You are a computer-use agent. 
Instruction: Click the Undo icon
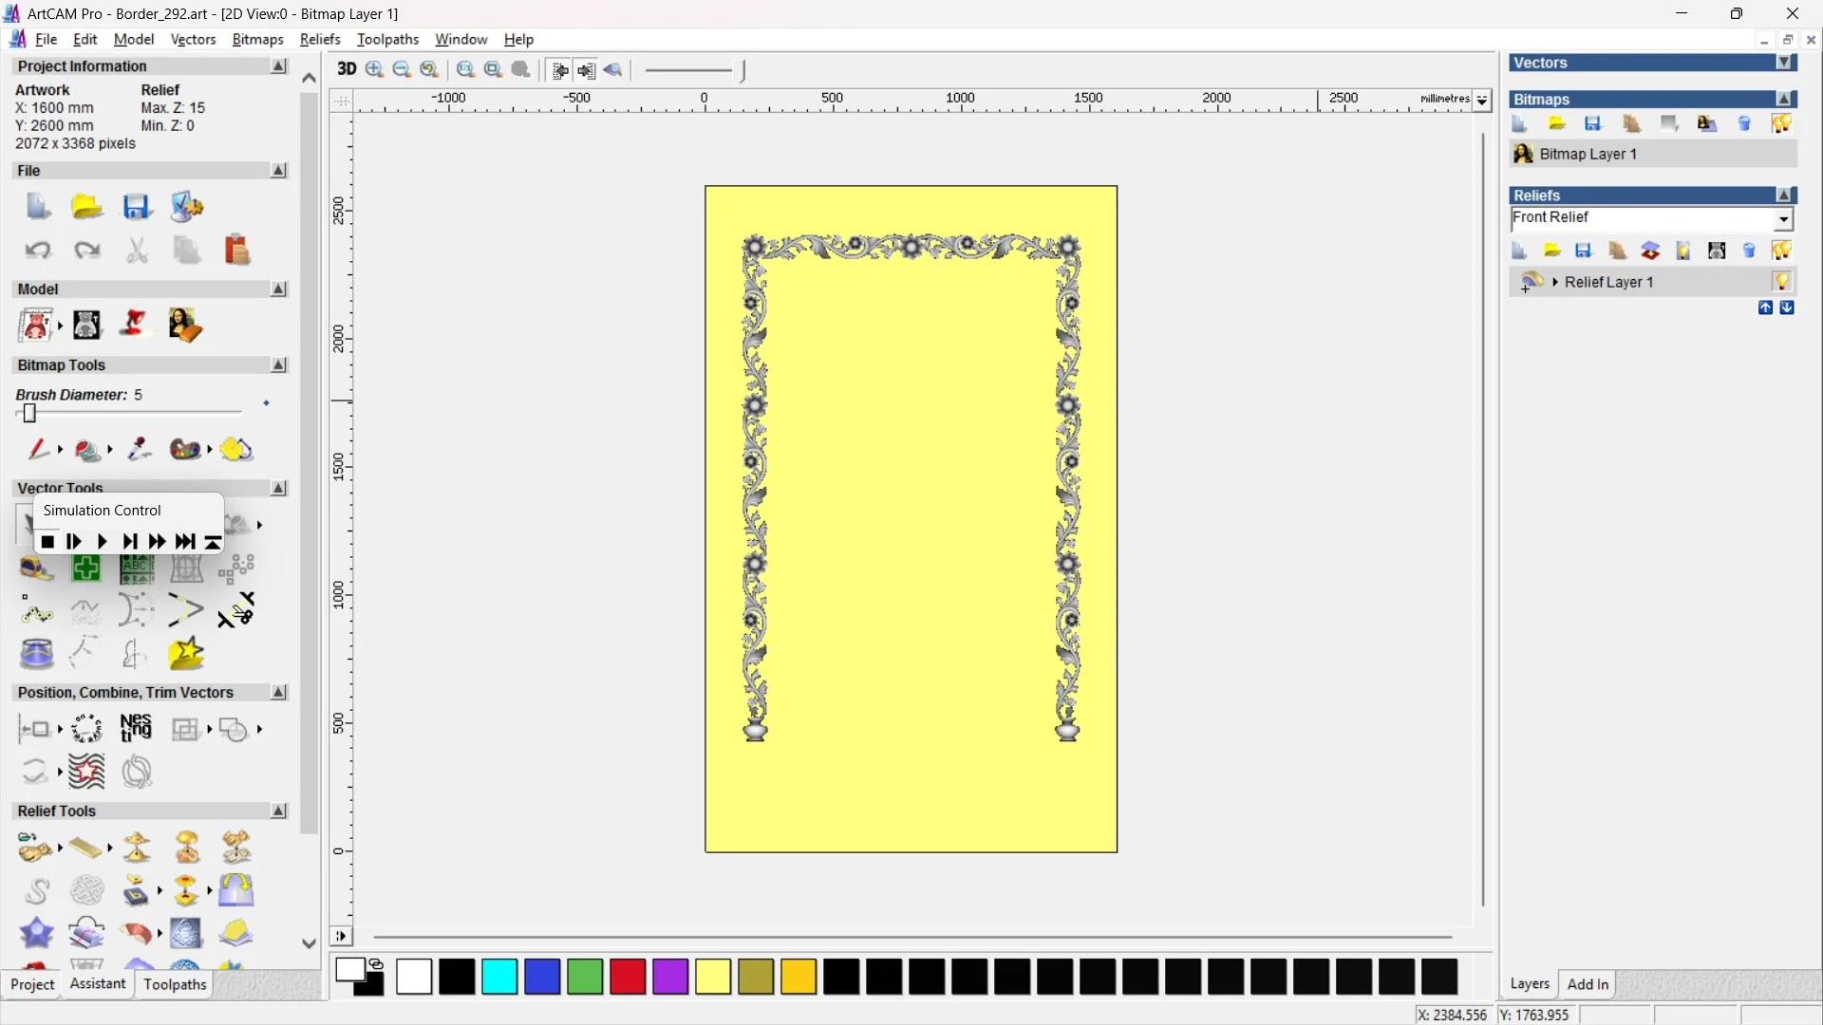coord(37,251)
